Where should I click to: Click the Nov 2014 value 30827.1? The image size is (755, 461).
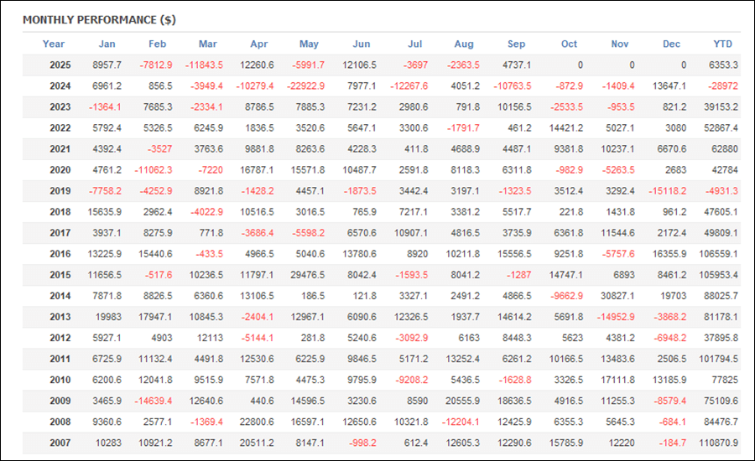[617, 295]
